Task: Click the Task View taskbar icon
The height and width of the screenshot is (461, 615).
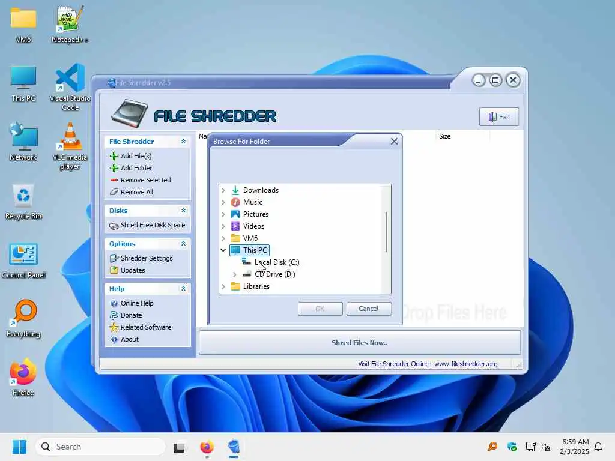Action: click(179, 447)
